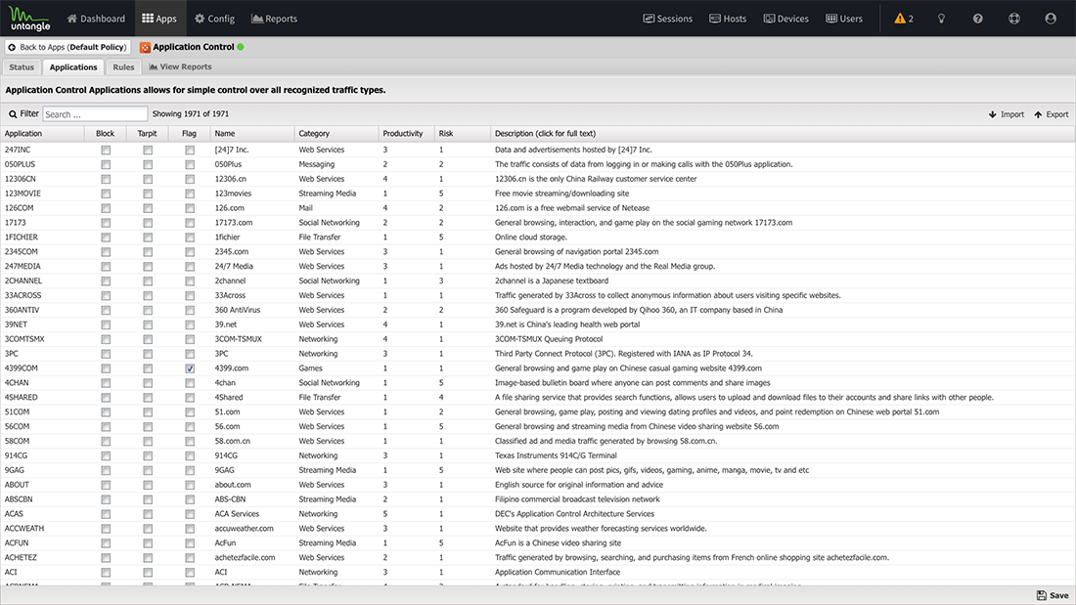Sort by the Application column header
The width and height of the screenshot is (1076, 605).
42,134
